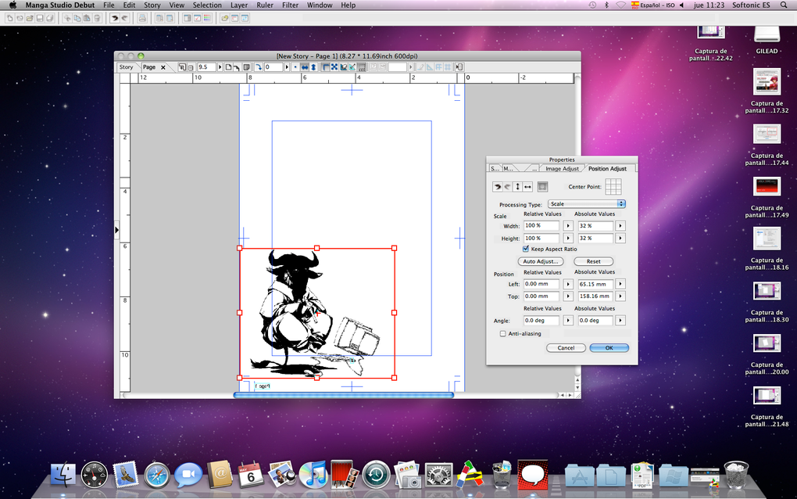Enable the Anti-aliasing checkbox
This screenshot has height=499, width=797.
(502, 334)
